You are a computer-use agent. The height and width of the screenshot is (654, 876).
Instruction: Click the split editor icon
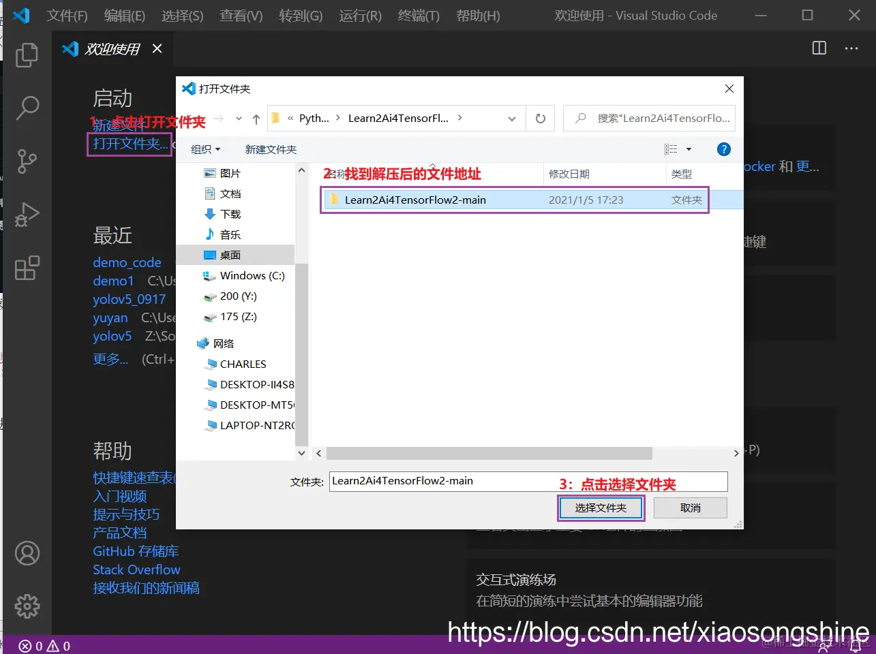819,48
